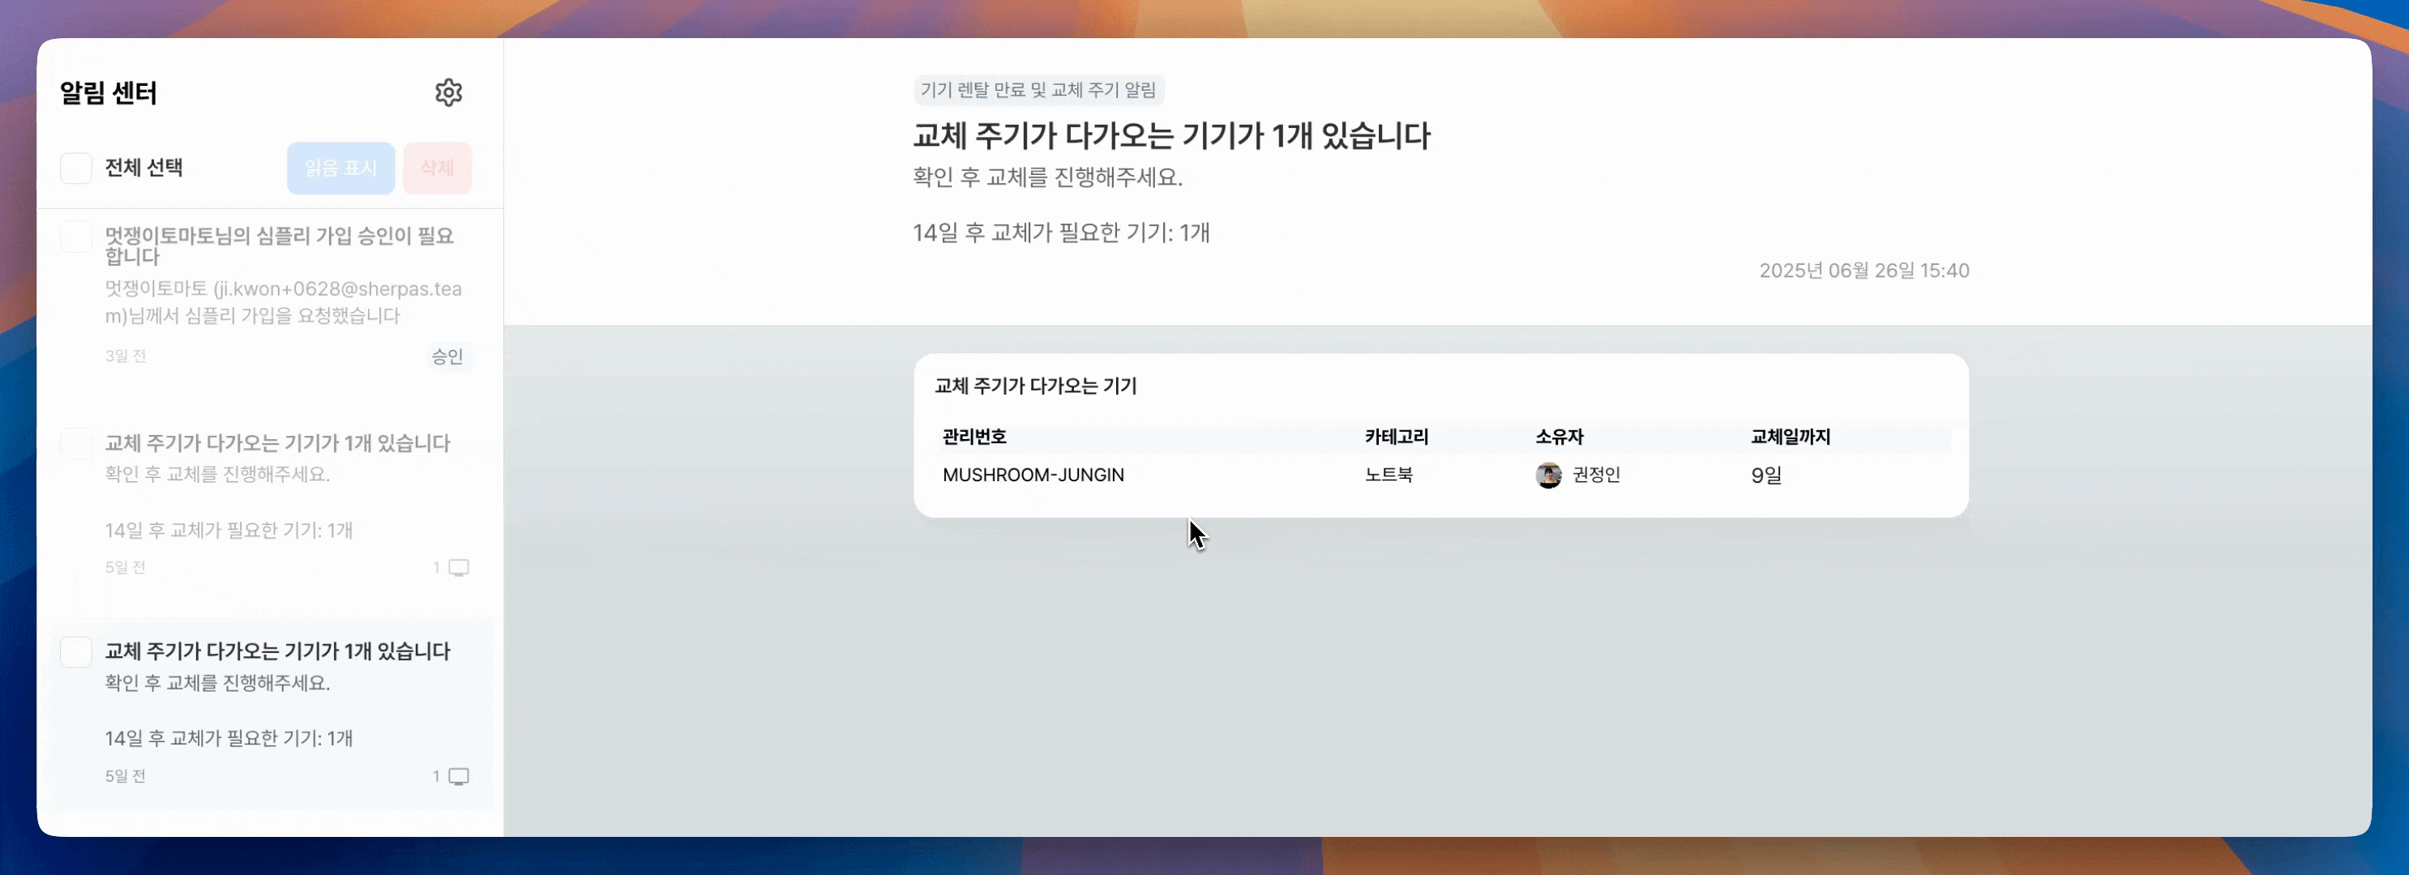
Task: Click the 소유자 column header
Action: pyautogui.click(x=1559, y=437)
